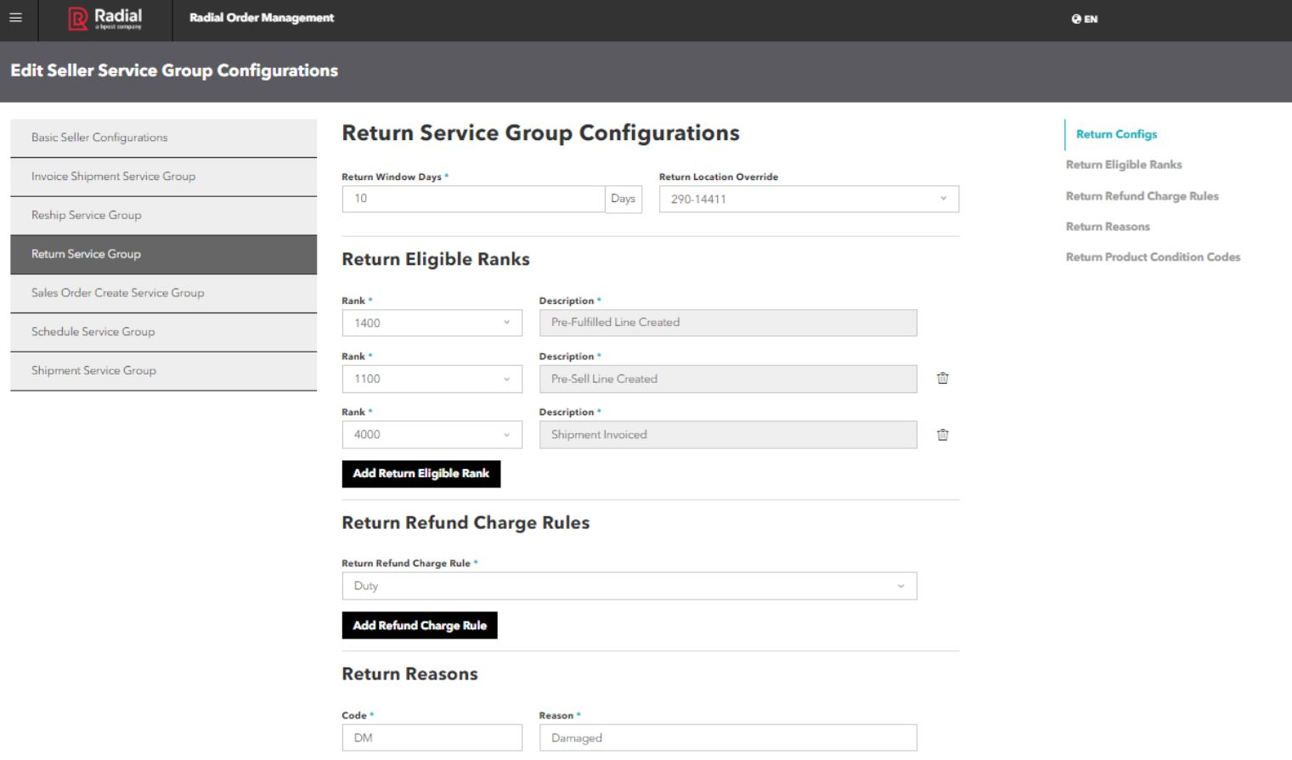
Task: Delete the Shipment Invoiced rank row
Action: [x=942, y=435]
